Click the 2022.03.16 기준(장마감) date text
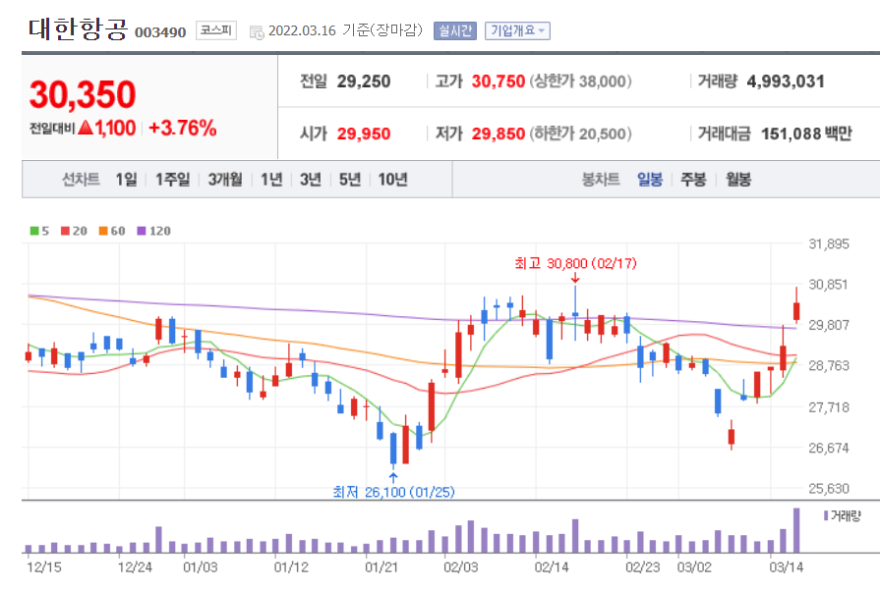Viewport: 880px width, 589px height. coord(345,30)
